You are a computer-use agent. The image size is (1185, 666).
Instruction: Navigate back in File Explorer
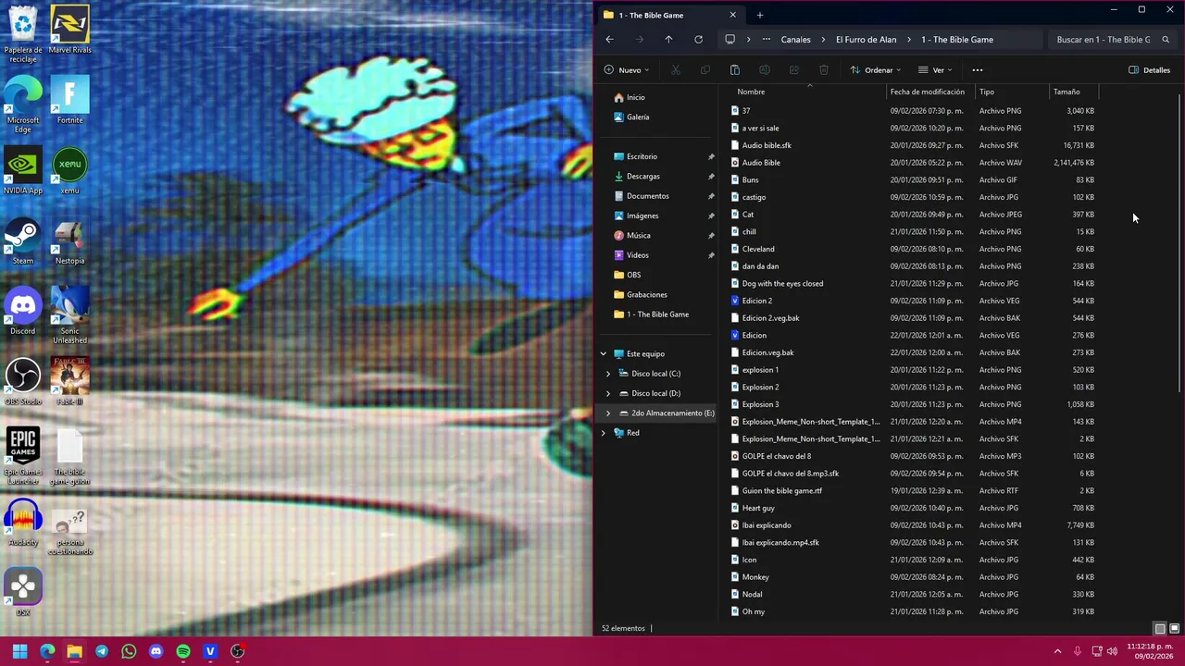tap(609, 40)
